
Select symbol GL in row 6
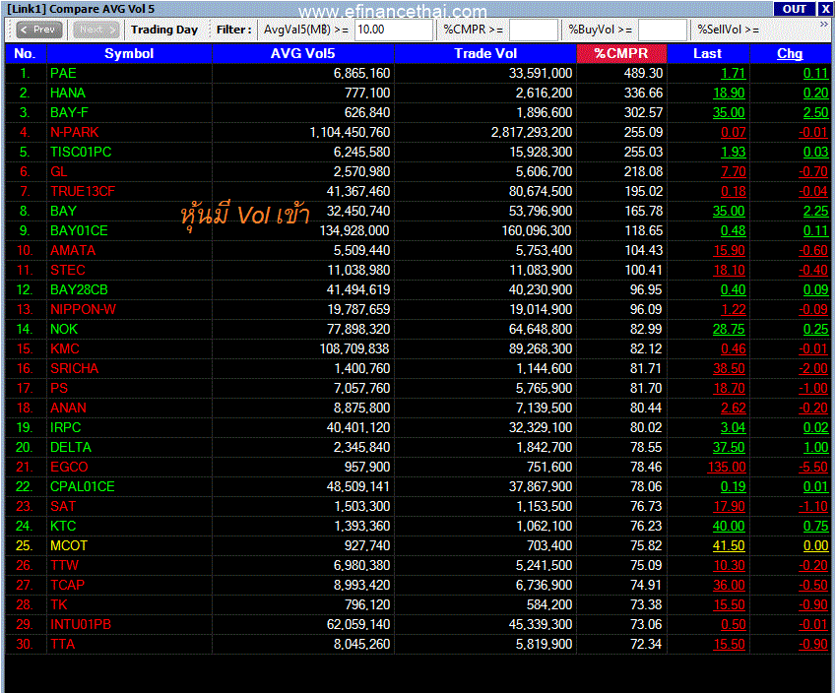(59, 171)
